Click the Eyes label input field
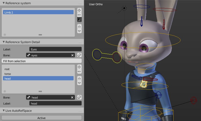Viewport: 201px width, 121px height. point(55,49)
